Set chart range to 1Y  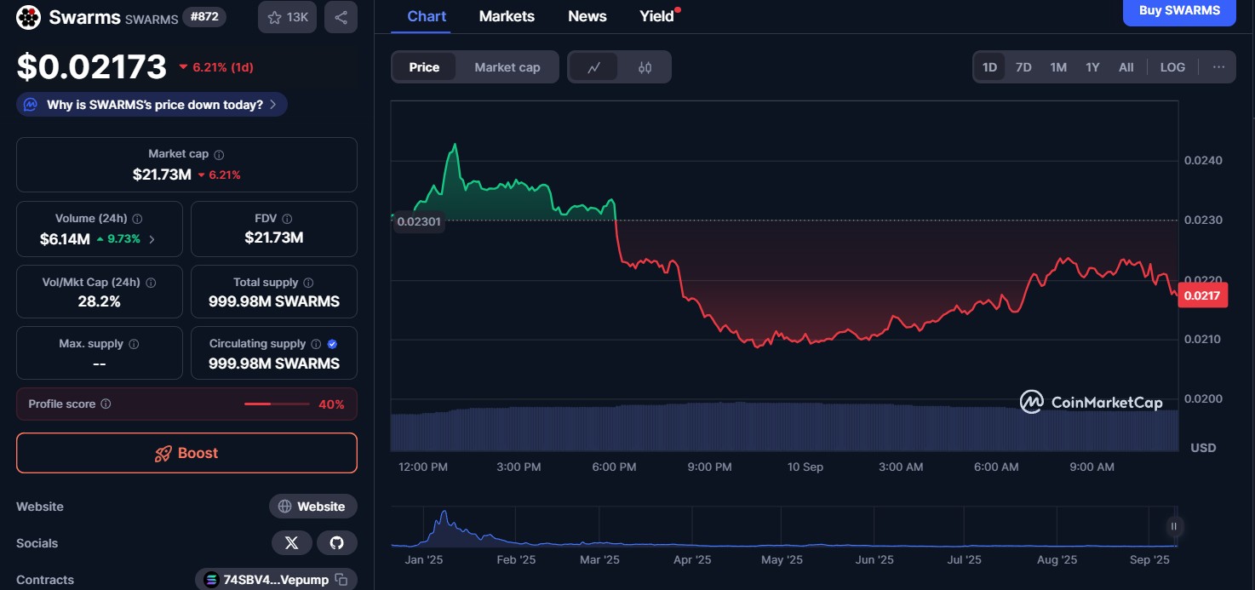[x=1092, y=67]
